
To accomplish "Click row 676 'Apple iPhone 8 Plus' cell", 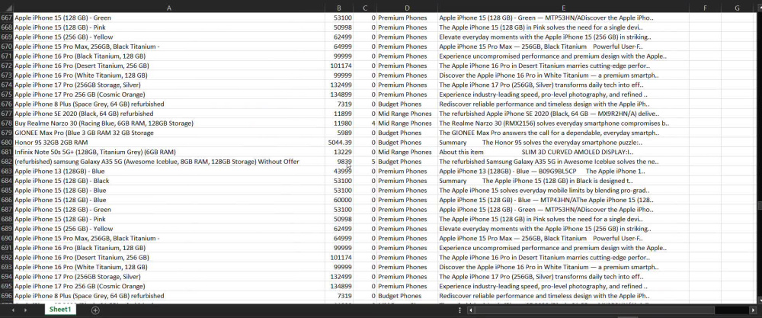I will click(x=168, y=104).
